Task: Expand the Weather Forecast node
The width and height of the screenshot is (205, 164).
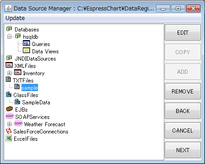Action: pyautogui.click(x=10, y=124)
